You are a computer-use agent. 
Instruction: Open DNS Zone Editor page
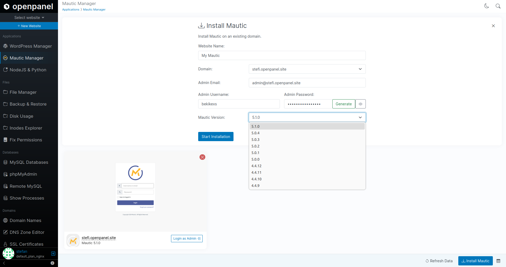pos(29,232)
